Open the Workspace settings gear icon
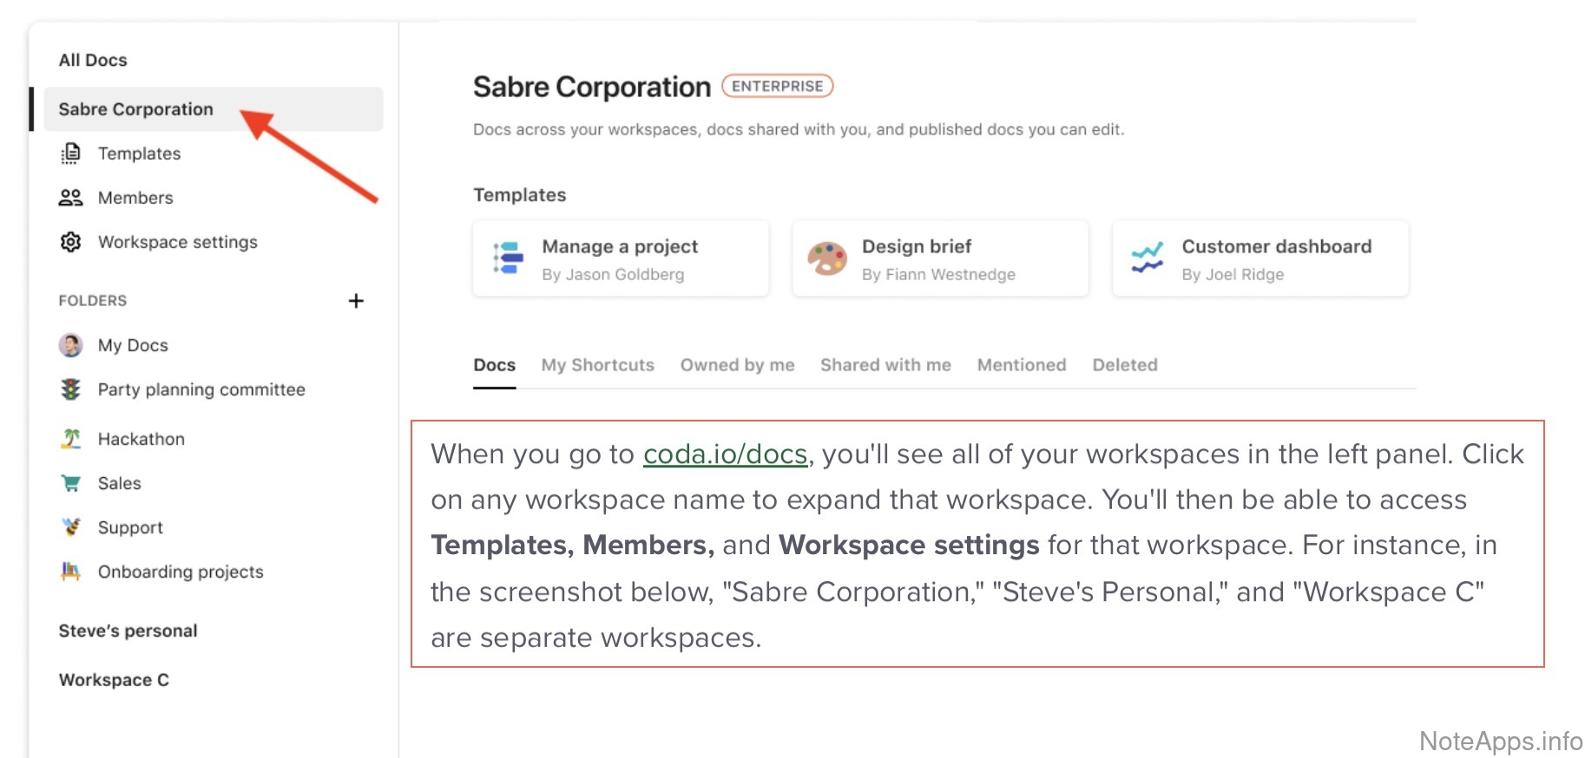1585x758 pixels. tap(70, 242)
